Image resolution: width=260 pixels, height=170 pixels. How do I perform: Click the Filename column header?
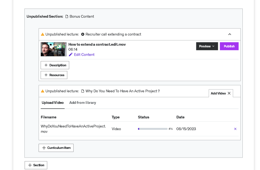(48, 117)
